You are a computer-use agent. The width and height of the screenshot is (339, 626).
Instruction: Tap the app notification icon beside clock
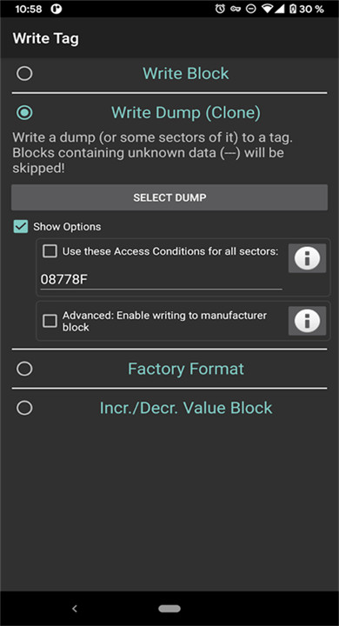click(56, 9)
